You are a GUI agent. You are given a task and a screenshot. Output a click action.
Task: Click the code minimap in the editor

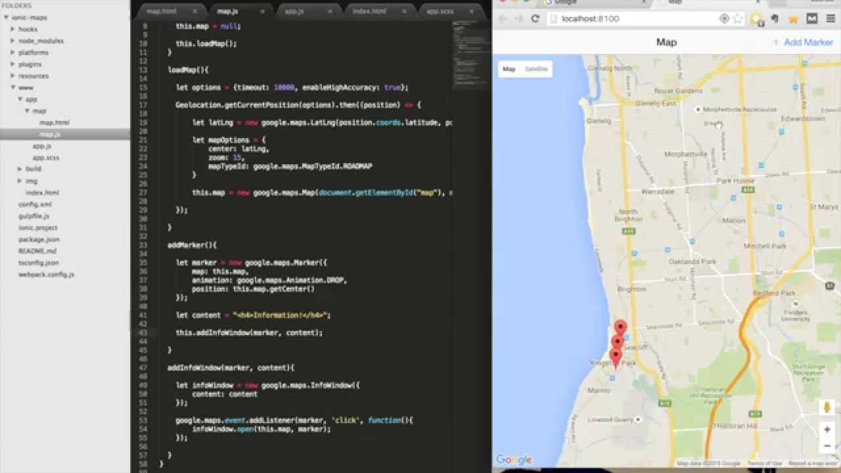(470, 56)
